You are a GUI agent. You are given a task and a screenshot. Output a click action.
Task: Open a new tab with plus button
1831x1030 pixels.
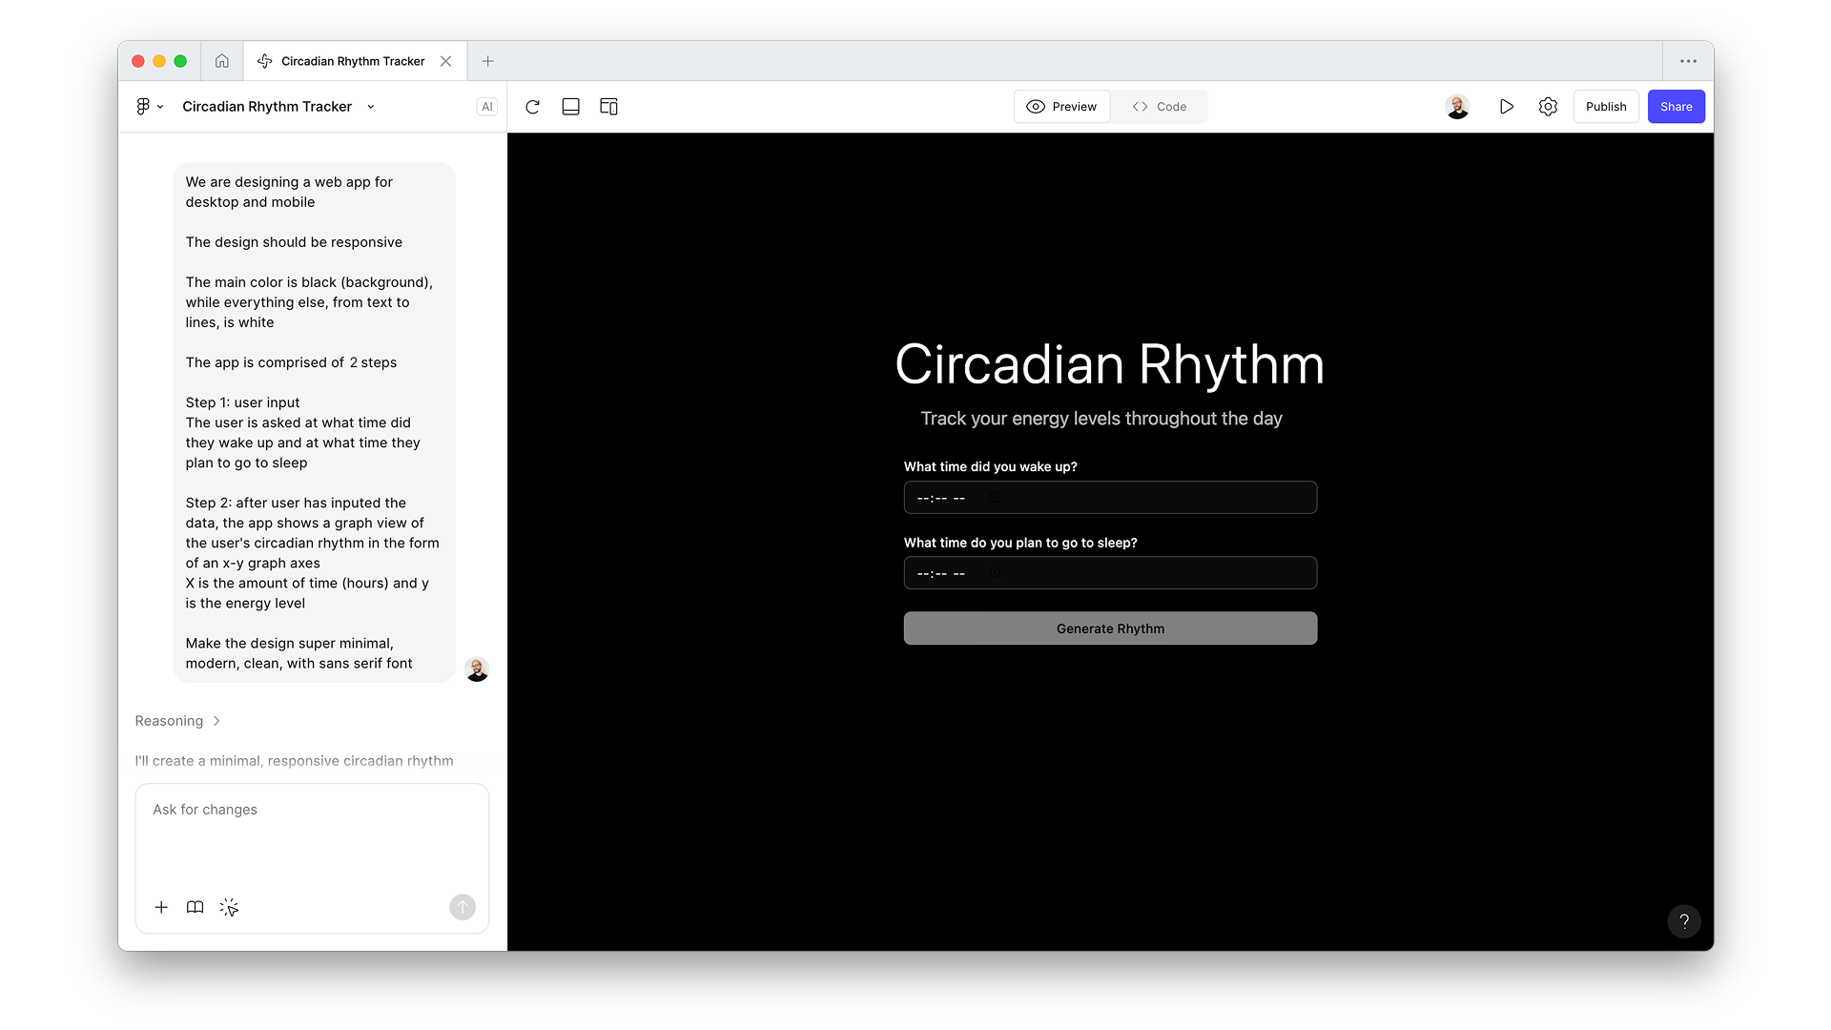[487, 61]
